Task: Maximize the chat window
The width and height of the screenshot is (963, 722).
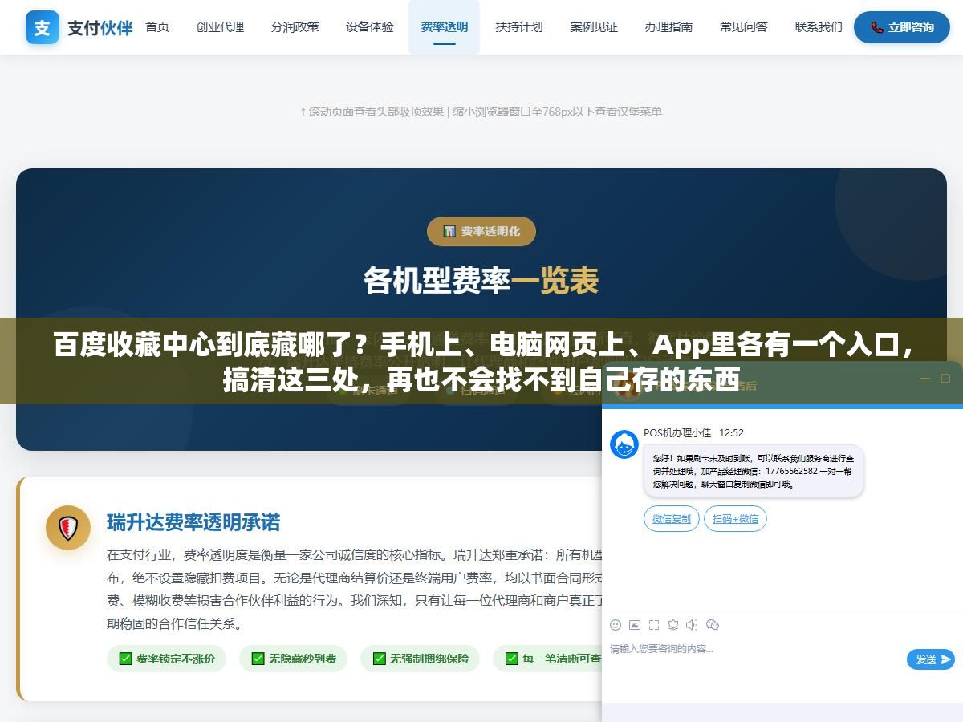Action: click(x=945, y=379)
